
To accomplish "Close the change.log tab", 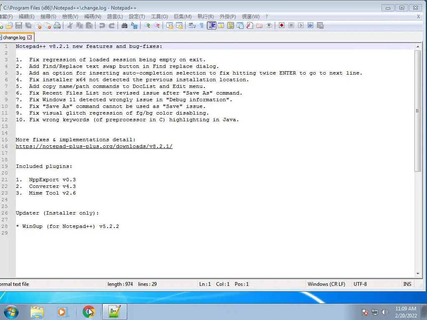I will pyautogui.click(x=30, y=37).
